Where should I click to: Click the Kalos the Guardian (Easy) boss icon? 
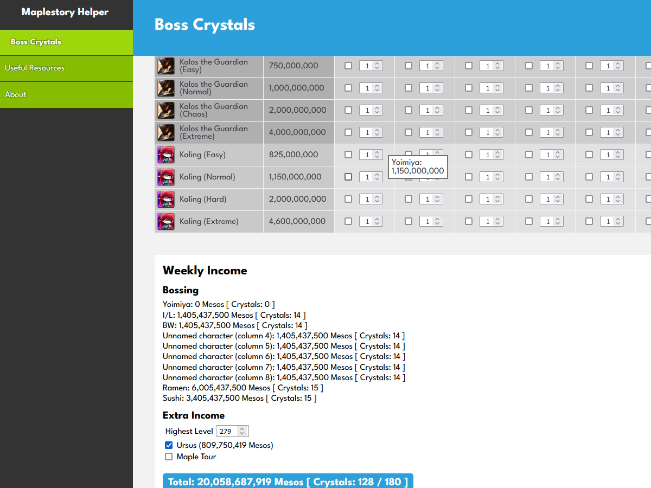(166, 66)
